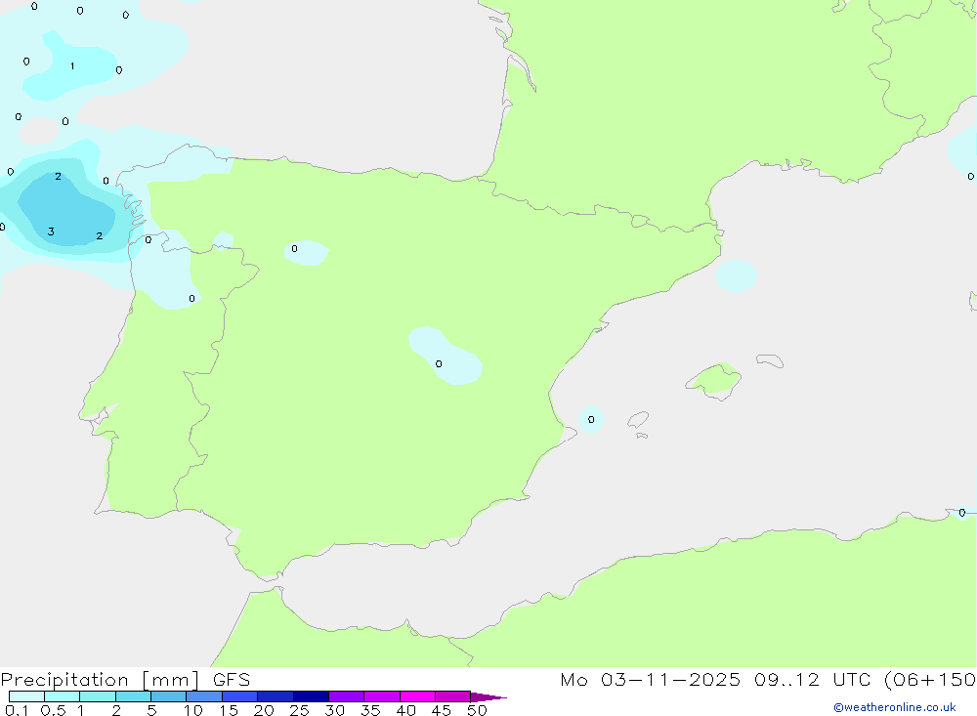The width and height of the screenshot is (977, 716).
Task: Click the legend arrow tip above 50 mm
Action: click(488, 696)
